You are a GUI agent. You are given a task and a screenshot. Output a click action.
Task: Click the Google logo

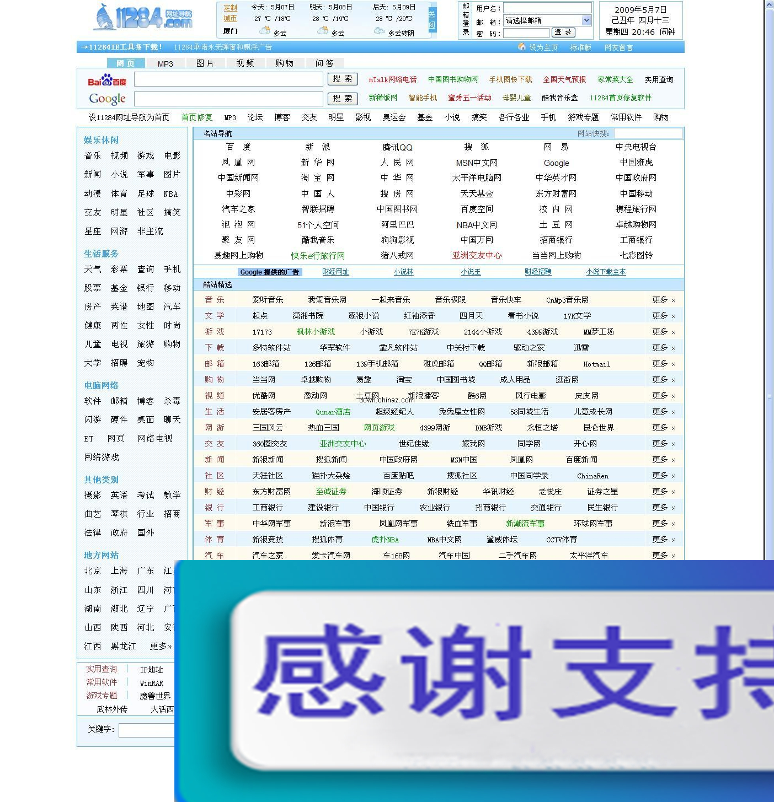click(107, 99)
